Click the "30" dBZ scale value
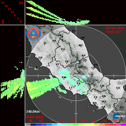 click(83, 121)
